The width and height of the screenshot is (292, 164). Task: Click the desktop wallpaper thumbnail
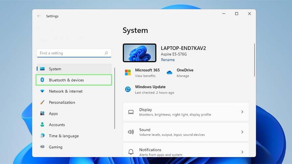[139, 53]
